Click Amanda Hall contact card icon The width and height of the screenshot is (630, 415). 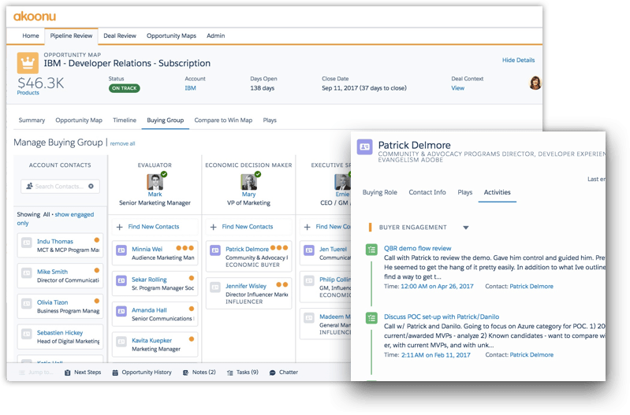point(121,311)
